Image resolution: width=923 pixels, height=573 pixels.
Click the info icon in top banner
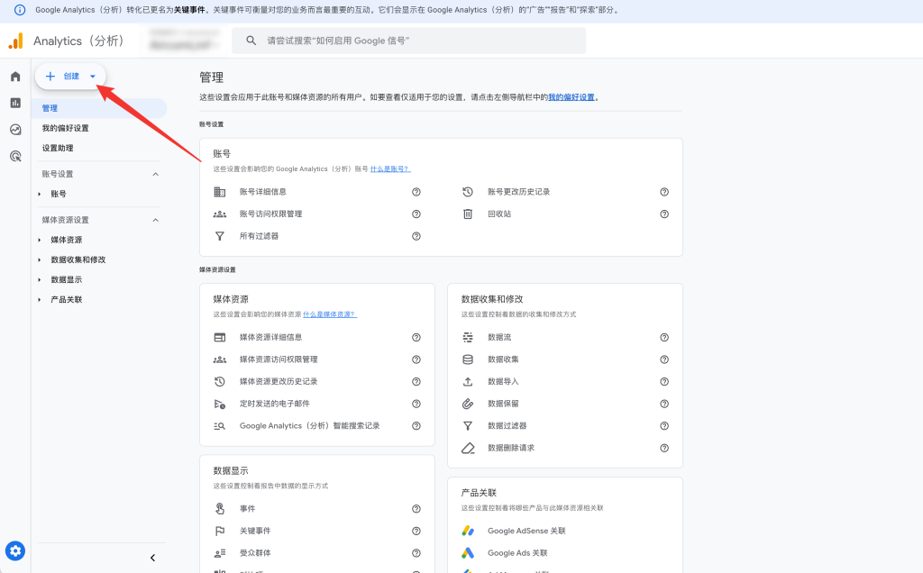[x=20, y=10]
